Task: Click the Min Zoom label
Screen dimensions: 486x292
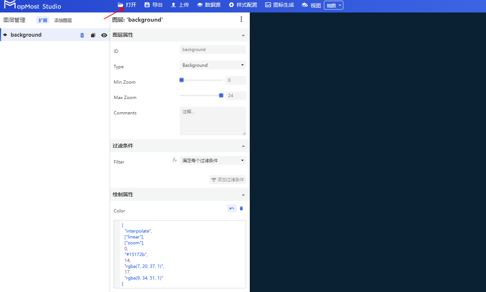Action: (x=125, y=82)
